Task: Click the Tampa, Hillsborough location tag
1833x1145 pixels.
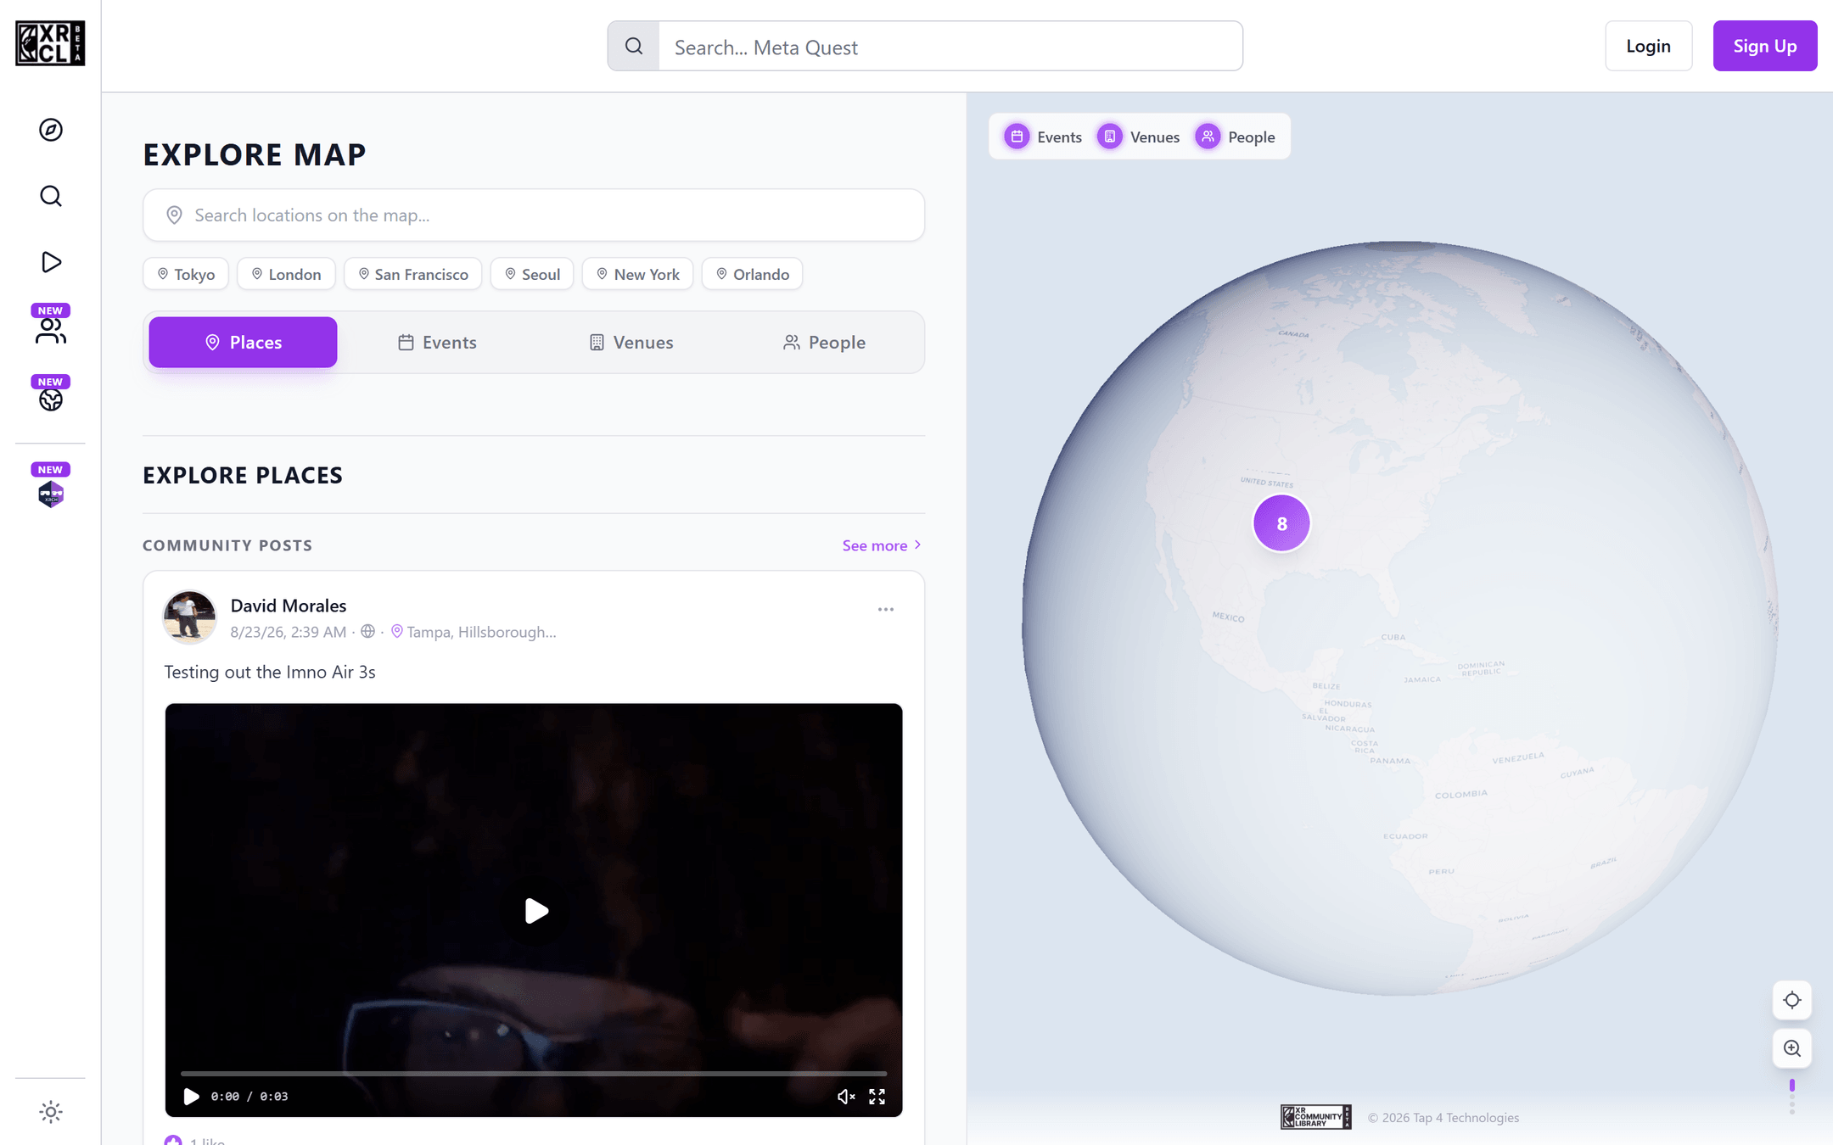Action: pyautogui.click(x=474, y=632)
